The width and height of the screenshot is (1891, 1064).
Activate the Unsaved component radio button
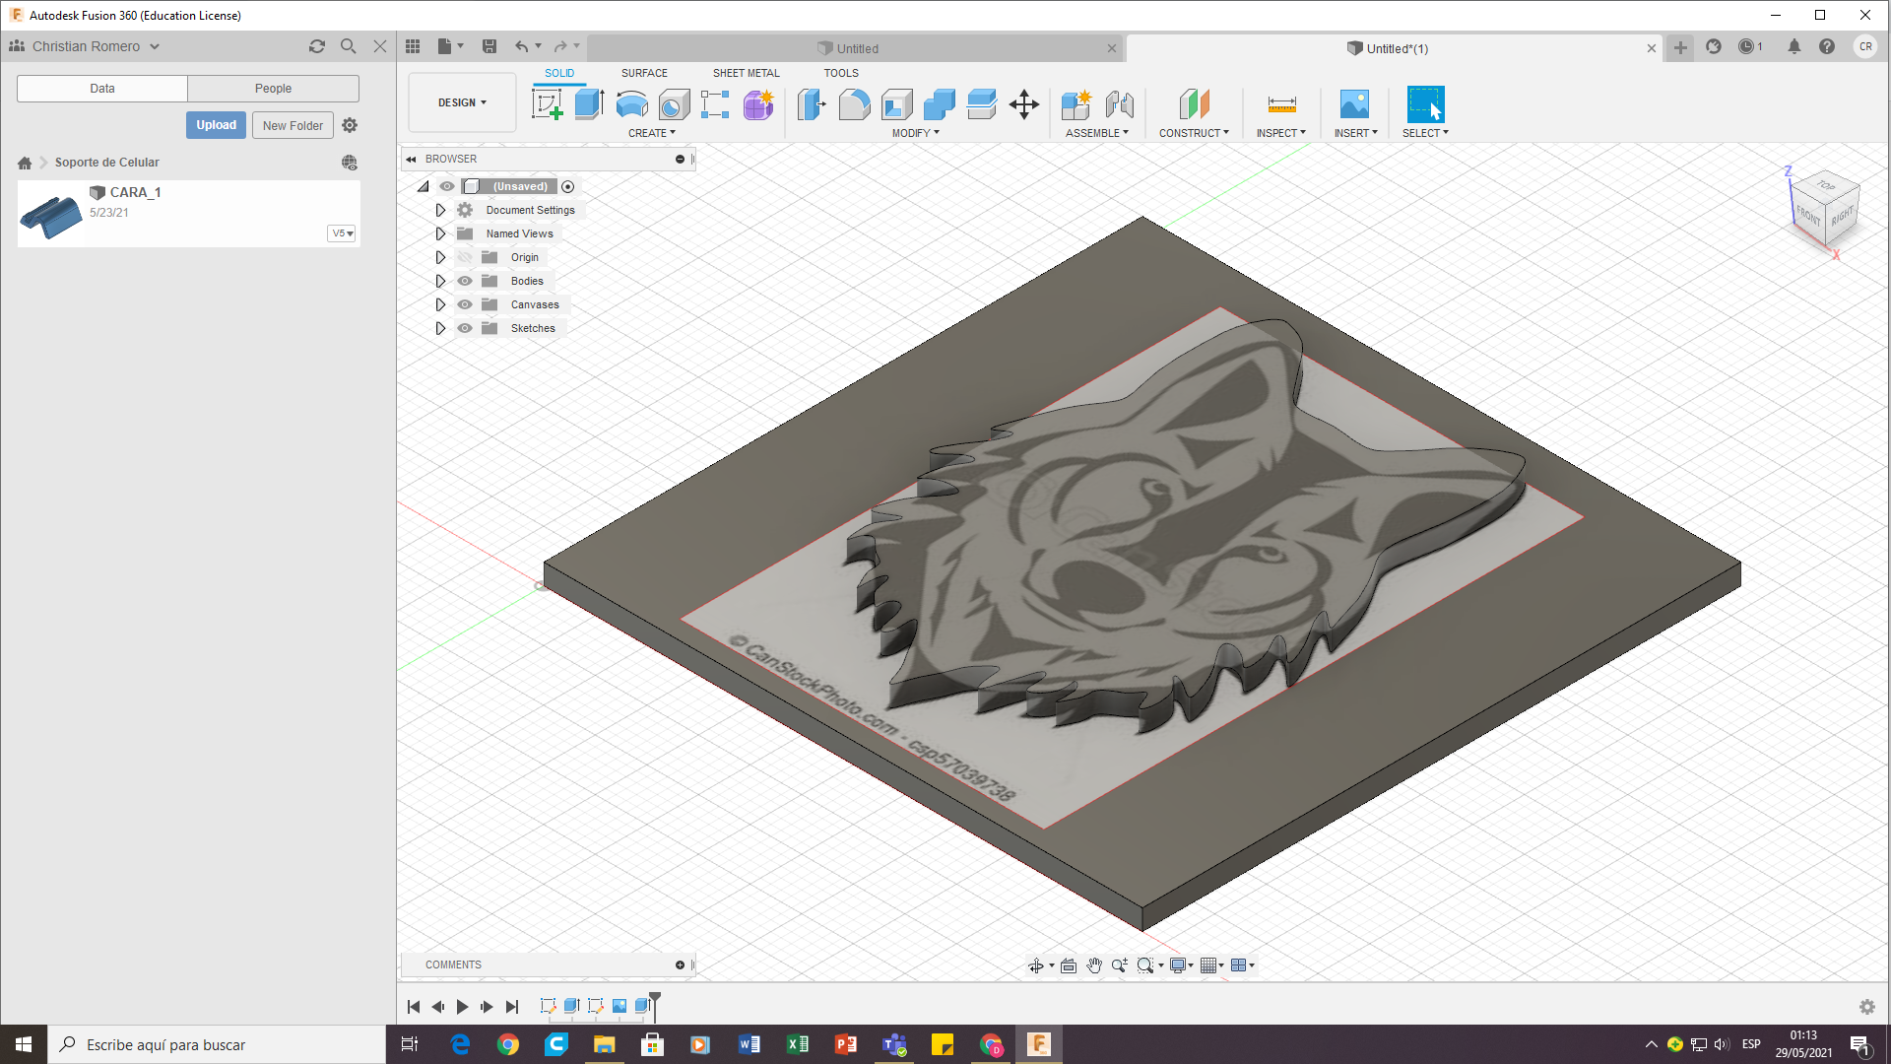click(x=567, y=186)
